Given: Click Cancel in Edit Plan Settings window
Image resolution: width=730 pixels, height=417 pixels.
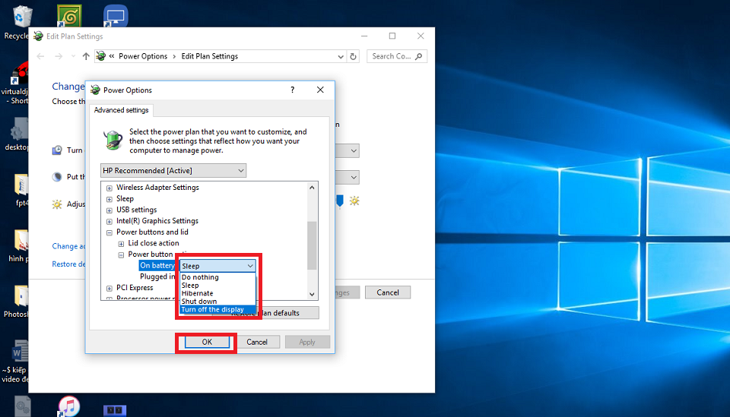Looking at the screenshot, I should click(x=388, y=292).
